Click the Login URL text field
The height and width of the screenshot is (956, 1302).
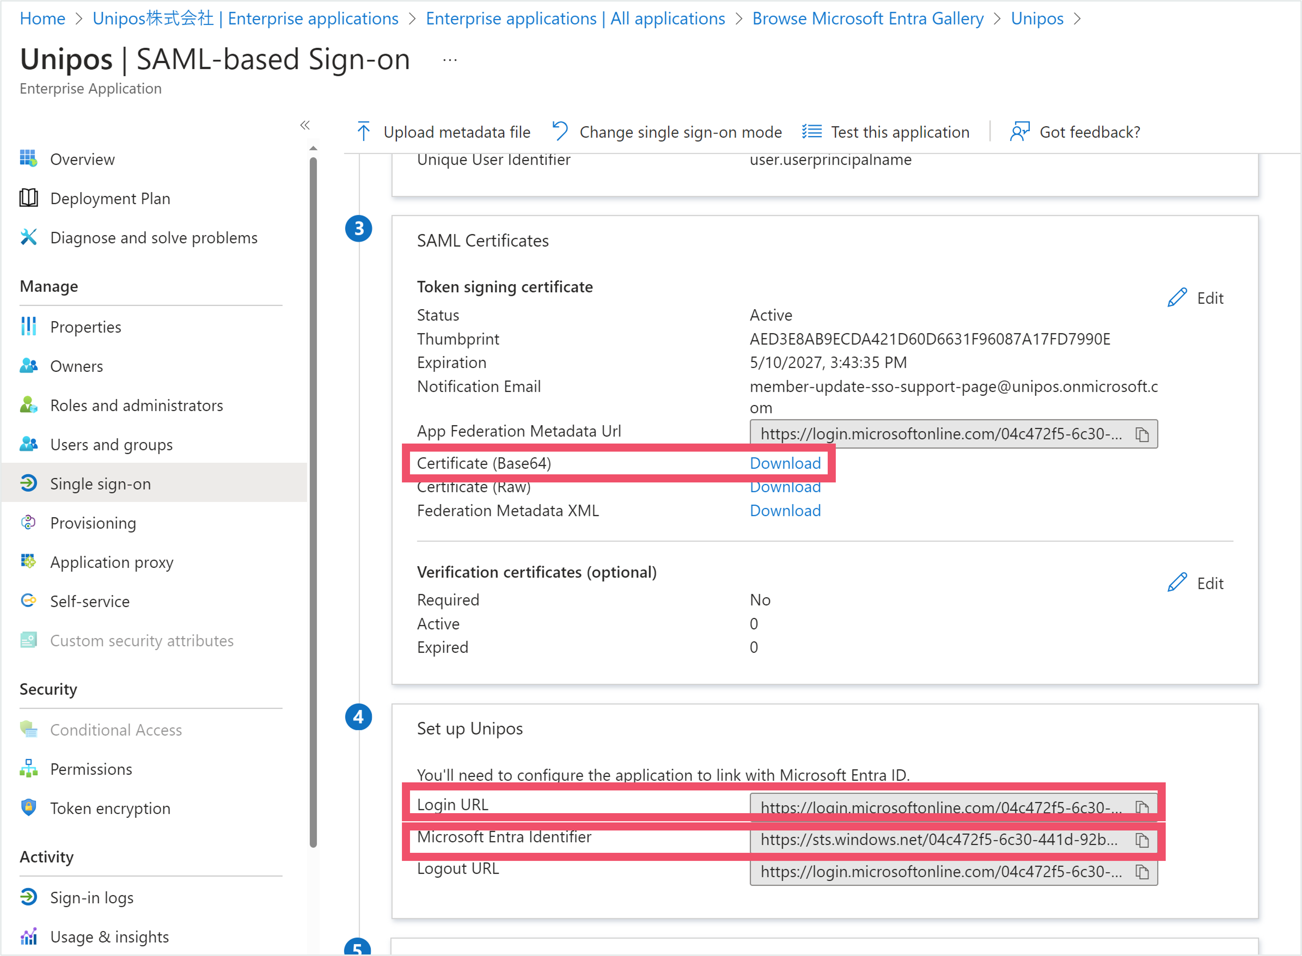pos(954,807)
